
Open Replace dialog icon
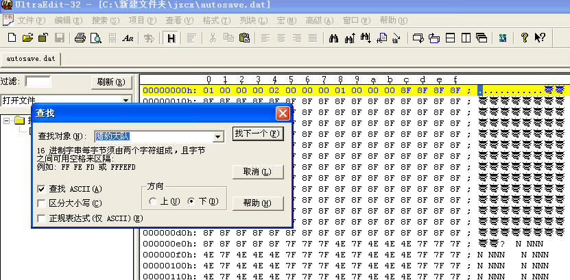(381, 38)
